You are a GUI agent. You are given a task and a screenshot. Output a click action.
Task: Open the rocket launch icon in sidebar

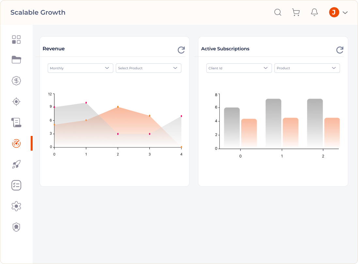click(x=16, y=164)
